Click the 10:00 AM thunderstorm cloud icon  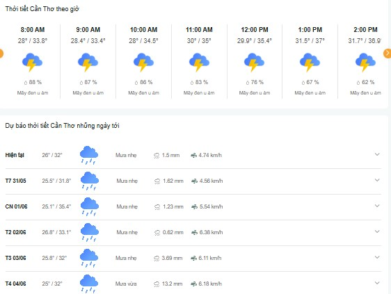(143, 63)
